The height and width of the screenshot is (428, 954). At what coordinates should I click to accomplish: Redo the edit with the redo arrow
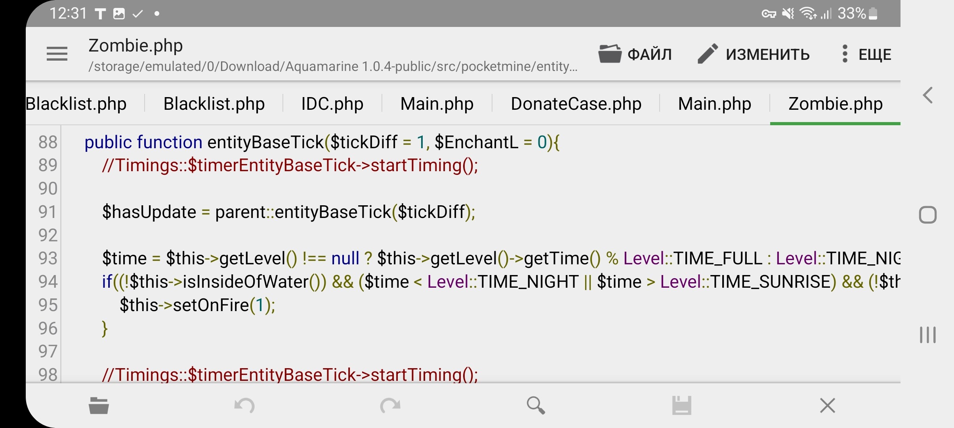click(x=390, y=405)
